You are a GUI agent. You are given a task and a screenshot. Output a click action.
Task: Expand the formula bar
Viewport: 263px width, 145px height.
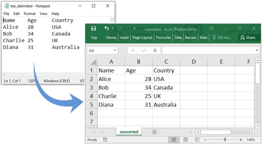pos(257,50)
